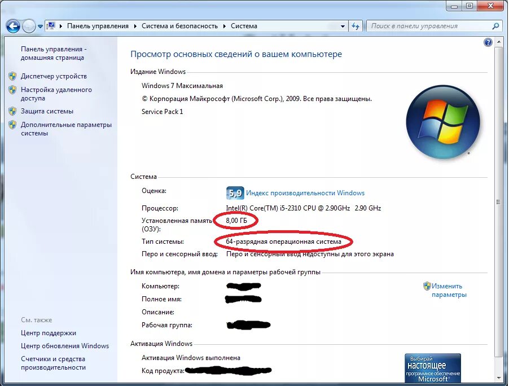The height and width of the screenshot is (386, 509).
Task: Click shield icon beside Настройка удаленного доступа
Action: coord(12,90)
